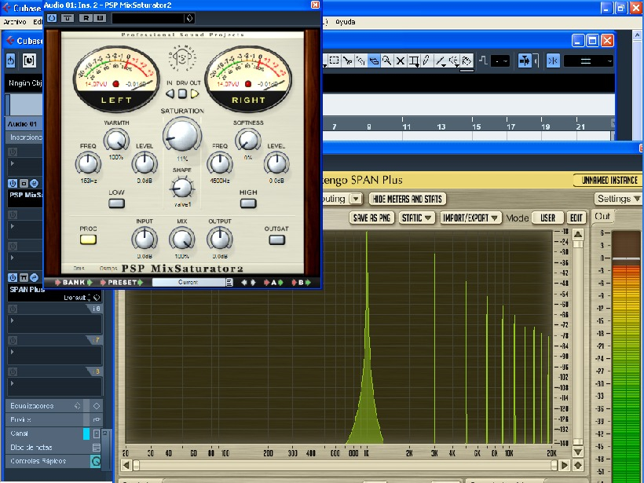Select the Mute X tool
The image size is (644, 483).
pyautogui.click(x=401, y=60)
